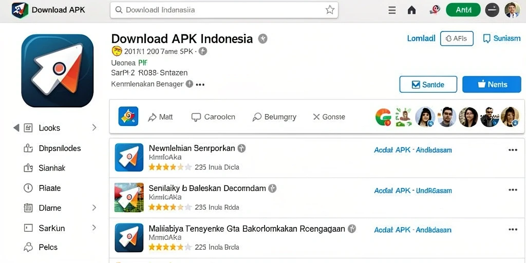Click the green Antd button
Screen dimensions: 526x263
[463, 10]
